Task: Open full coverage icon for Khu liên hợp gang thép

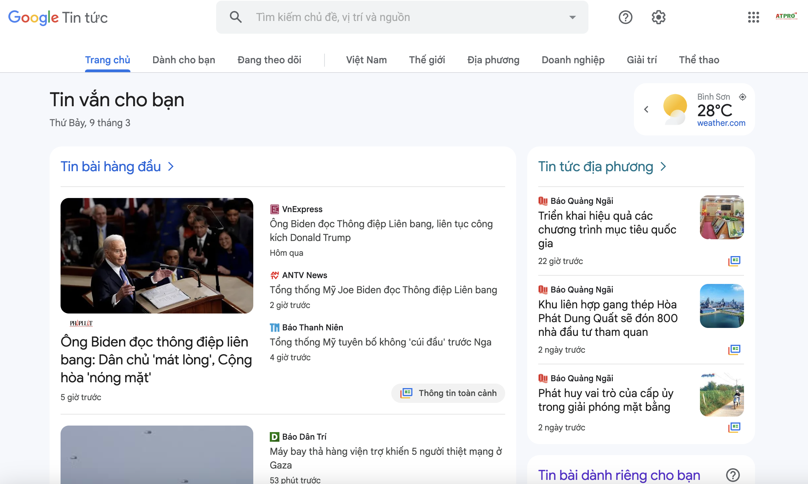Action: click(x=734, y=350)
